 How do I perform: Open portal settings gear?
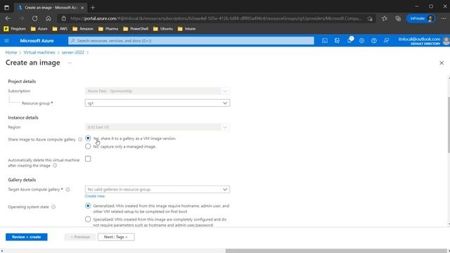tap(361, 41)
